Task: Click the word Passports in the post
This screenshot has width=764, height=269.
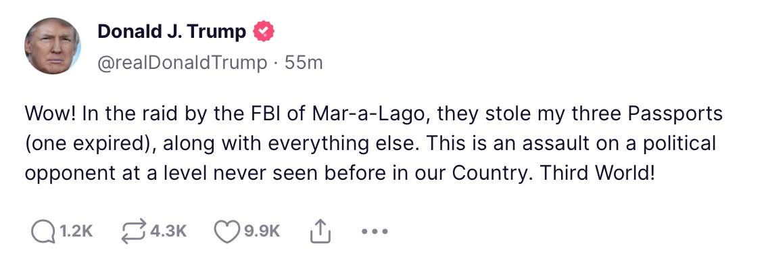Action: pyautogui.click(x=675, y=114)
